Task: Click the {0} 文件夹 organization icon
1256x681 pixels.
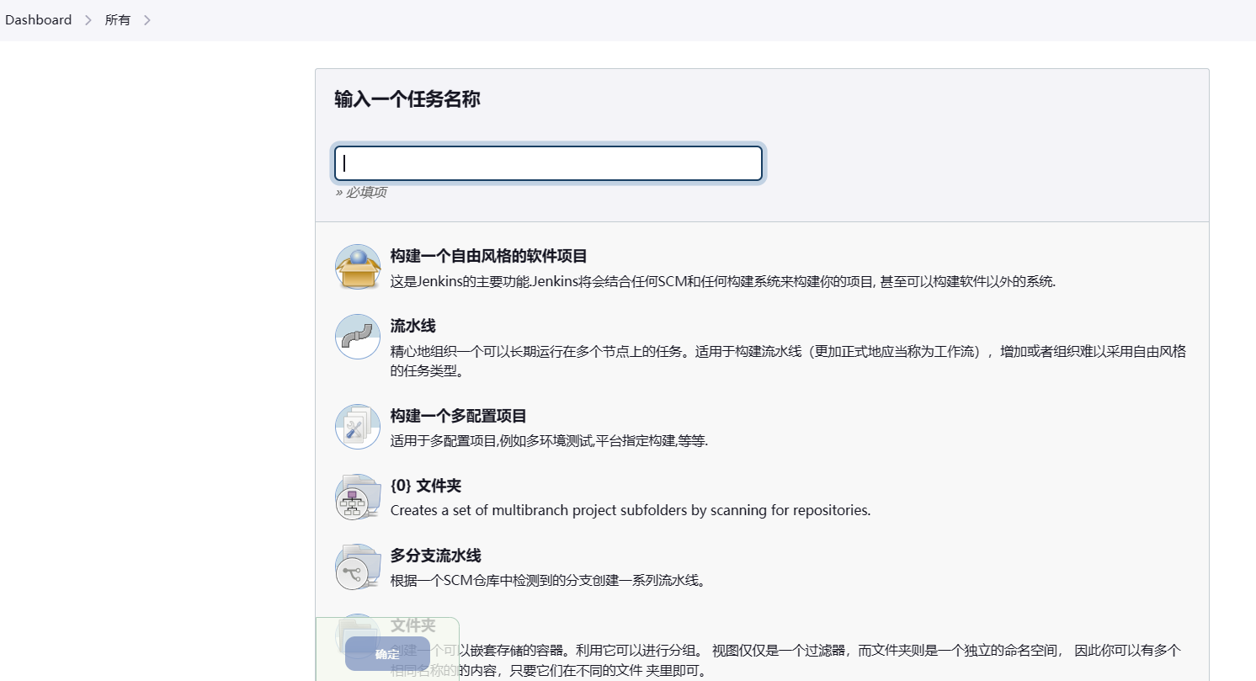Action: click(358, 497)
